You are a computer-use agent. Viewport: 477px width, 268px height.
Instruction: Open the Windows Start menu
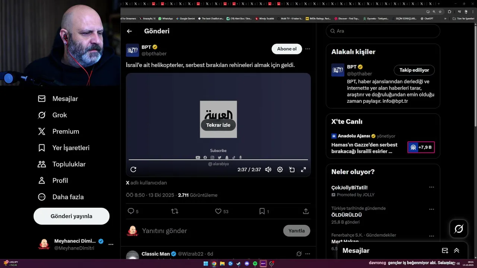tap(206, 264)
